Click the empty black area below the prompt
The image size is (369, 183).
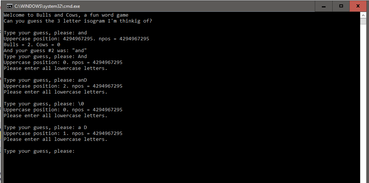[178, 168]
